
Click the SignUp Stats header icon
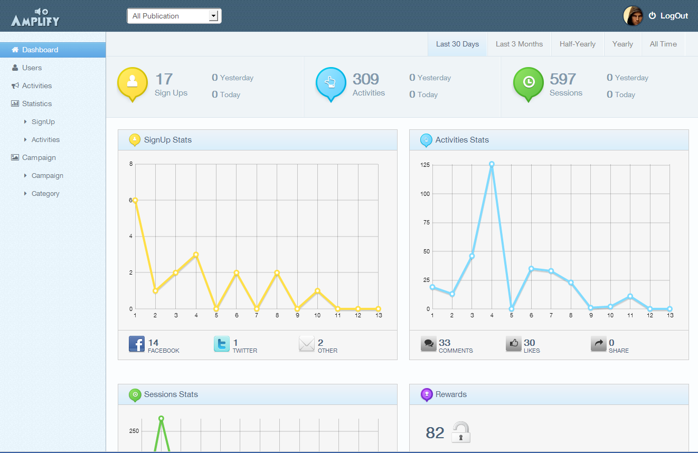coord(135,140)
